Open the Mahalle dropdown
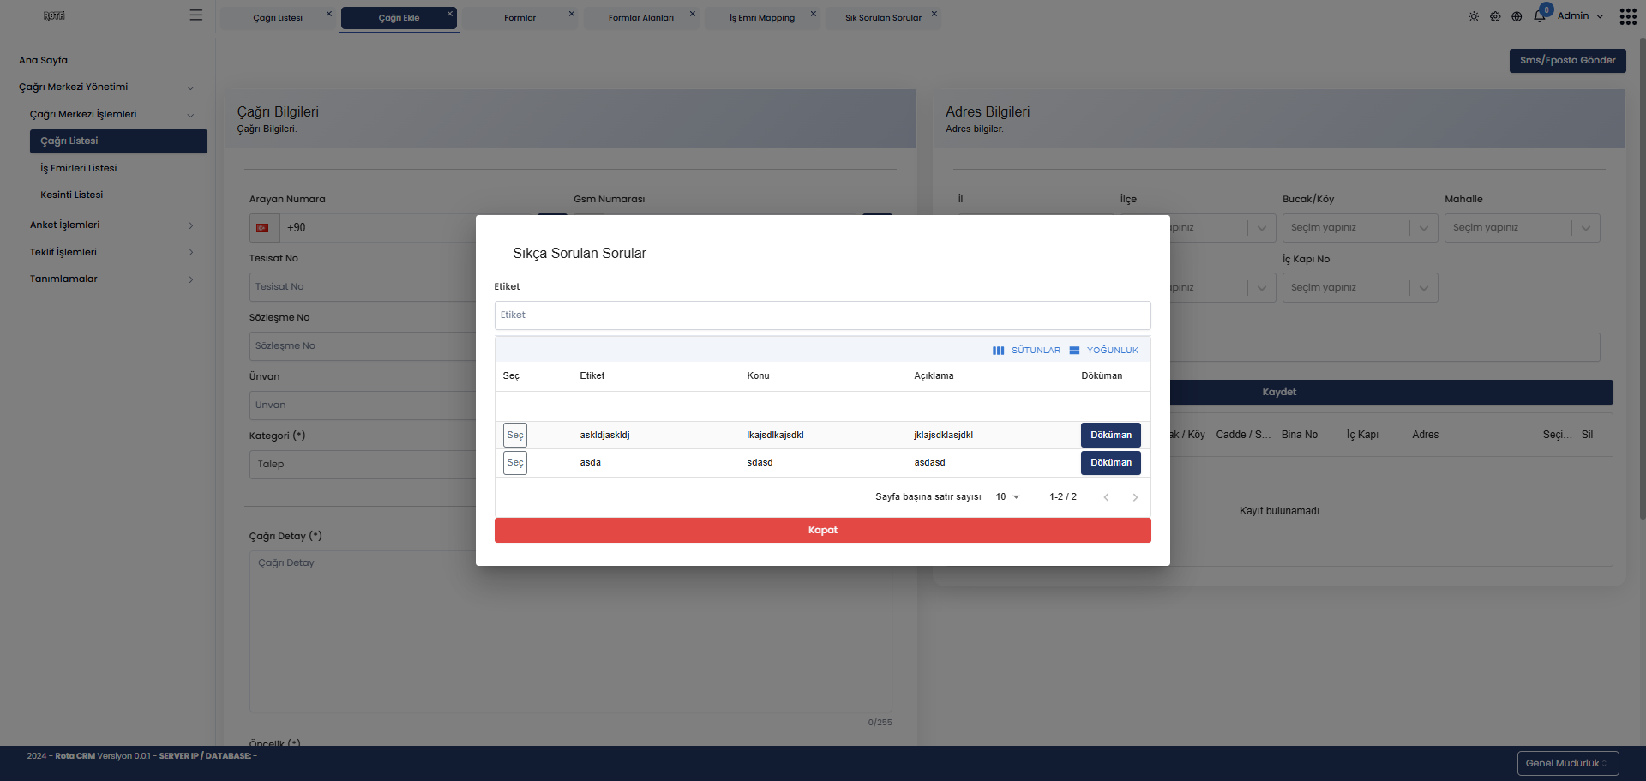 pyautogui.click(x=1522, y=228)
